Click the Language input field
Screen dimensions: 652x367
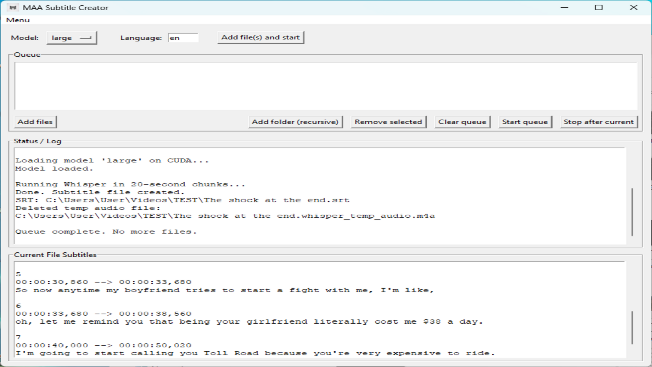tap(183, 38)
